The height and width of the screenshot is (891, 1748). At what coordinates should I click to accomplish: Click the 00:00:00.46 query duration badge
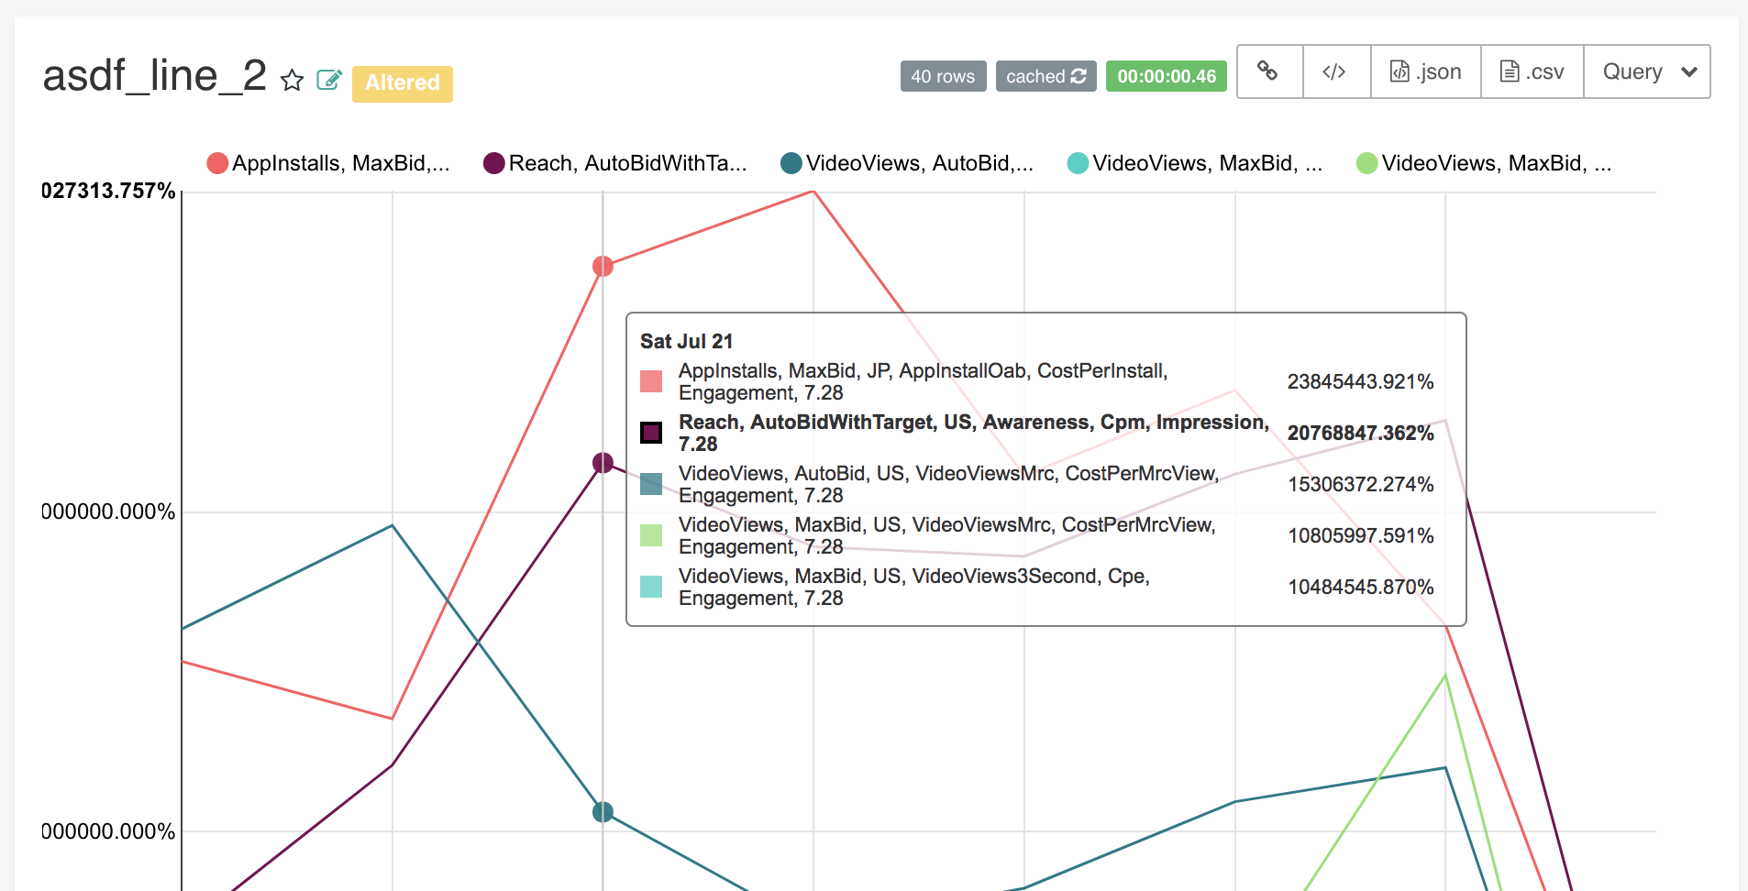point(1167,76)
